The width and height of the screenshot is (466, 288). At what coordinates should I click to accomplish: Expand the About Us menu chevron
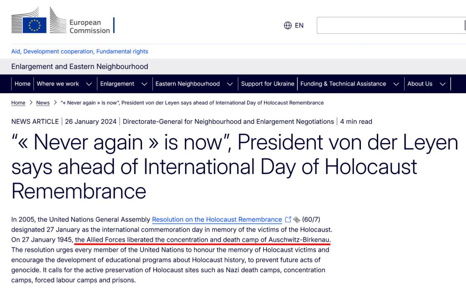442,84
